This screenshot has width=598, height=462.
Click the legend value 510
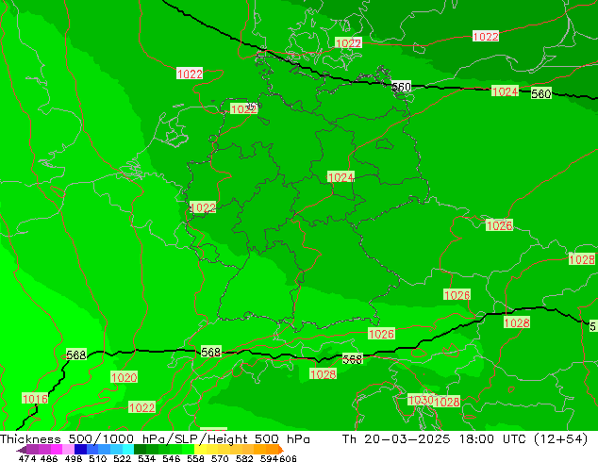tap(98, 458)
